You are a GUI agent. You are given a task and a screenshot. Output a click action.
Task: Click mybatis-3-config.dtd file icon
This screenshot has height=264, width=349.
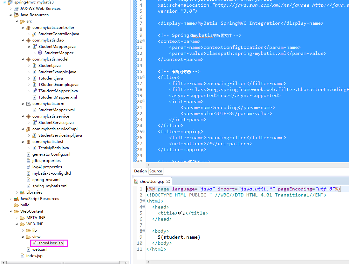click(x=28, y=173)
